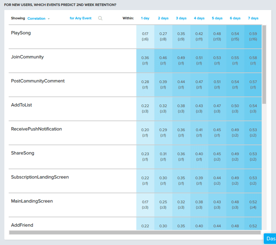Click PlaySong 7 days cell 0.59
The image size is (276, 245).
(x=253, y=36)
